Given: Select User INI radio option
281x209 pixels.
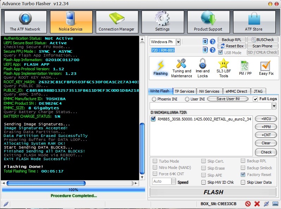Looking at the screenshot, I should click(187, 99).
